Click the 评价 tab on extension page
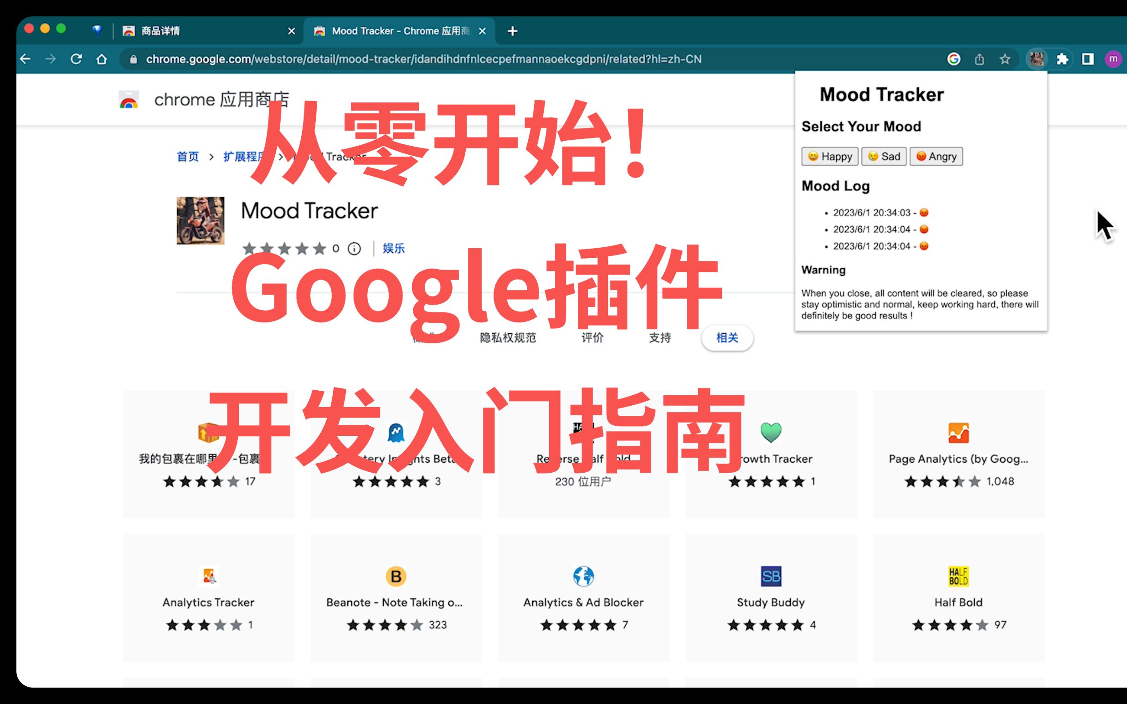This screenshot has width=1127, height=704. point(592,337)
